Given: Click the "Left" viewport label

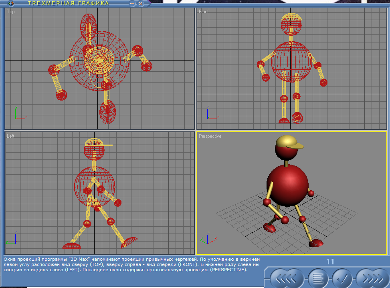Looking at the screenshot, I should 10,136.
